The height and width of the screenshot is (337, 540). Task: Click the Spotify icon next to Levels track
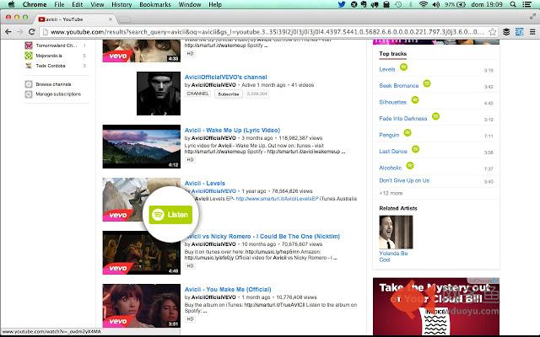(403, 67)
